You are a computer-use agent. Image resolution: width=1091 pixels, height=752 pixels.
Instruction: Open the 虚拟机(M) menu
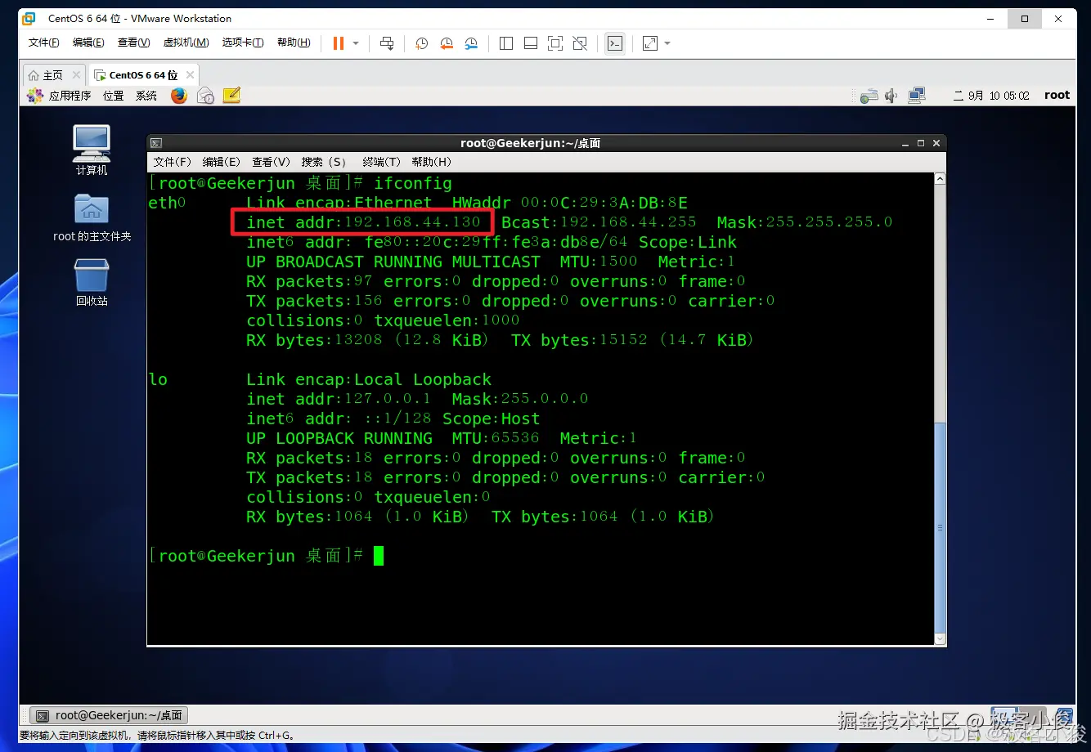[186, 43]
